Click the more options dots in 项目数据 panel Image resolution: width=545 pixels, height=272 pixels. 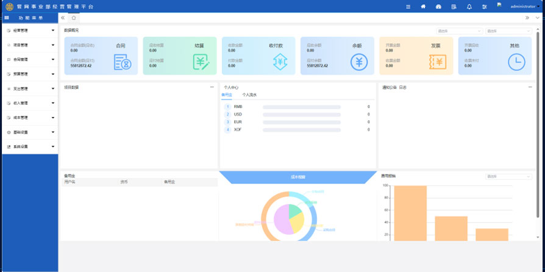(212, 87)
